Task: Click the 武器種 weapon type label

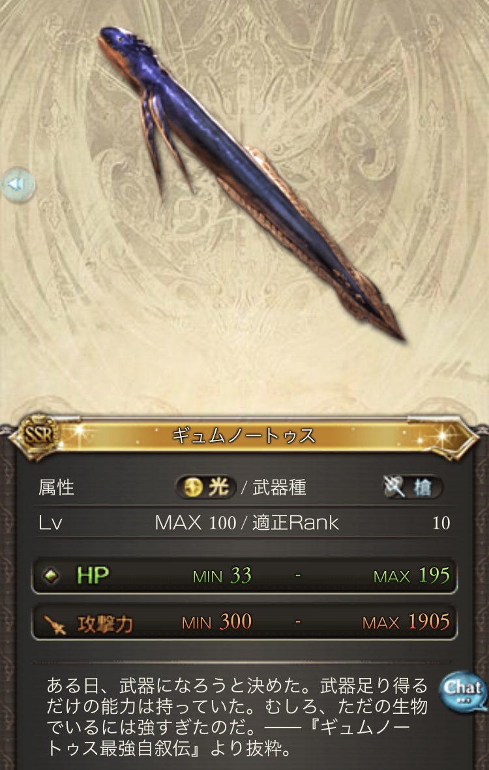Action: 280,488
